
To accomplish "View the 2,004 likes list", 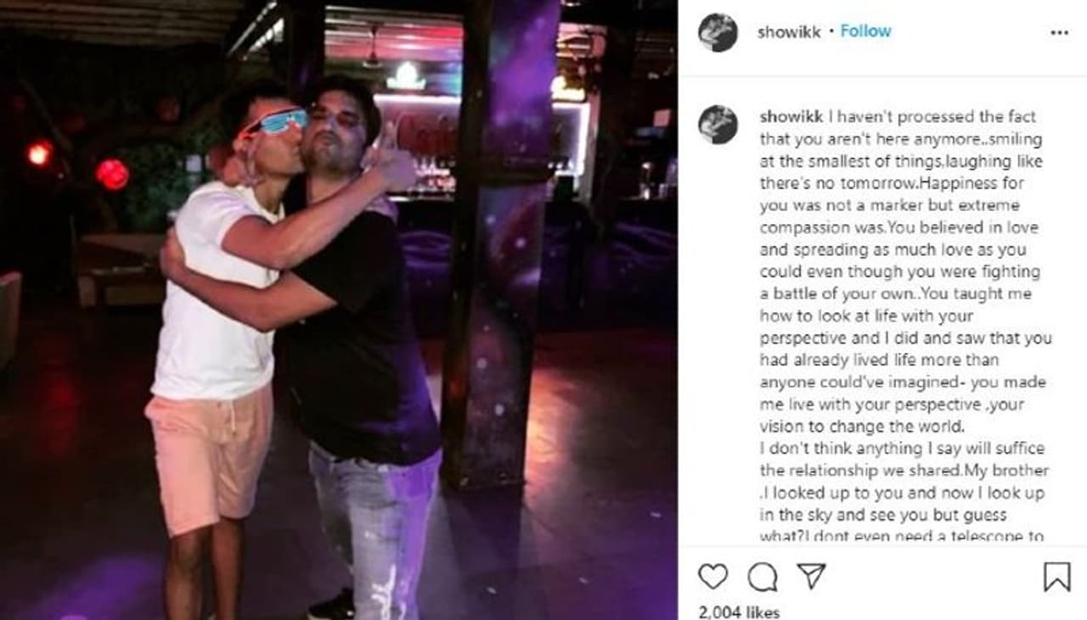I will point(738,612).
